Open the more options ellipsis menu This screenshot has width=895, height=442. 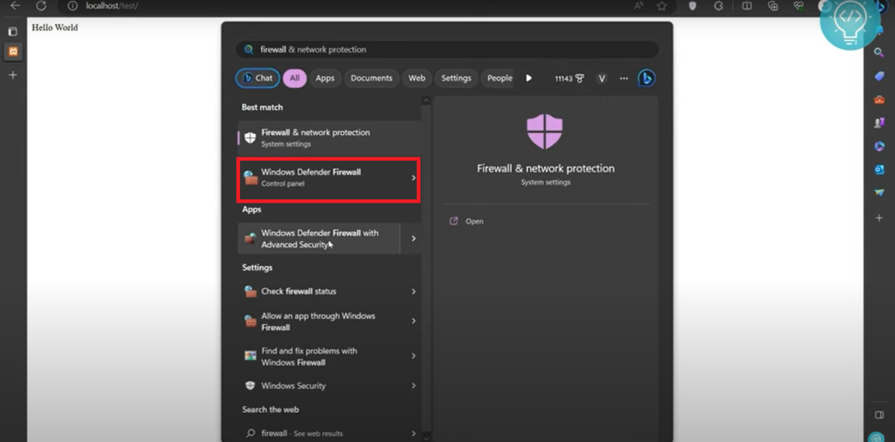point(624,79)
